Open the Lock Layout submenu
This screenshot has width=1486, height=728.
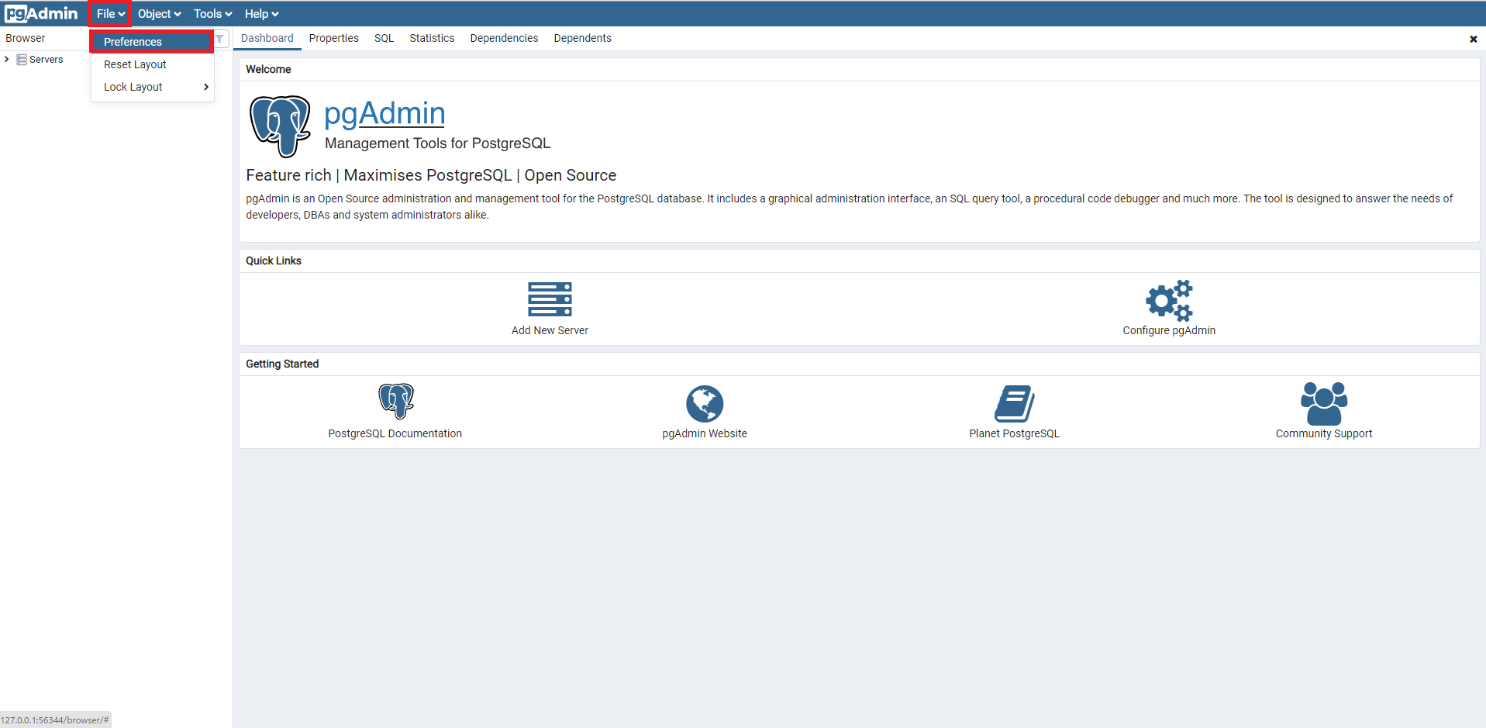tap(133, 87)
